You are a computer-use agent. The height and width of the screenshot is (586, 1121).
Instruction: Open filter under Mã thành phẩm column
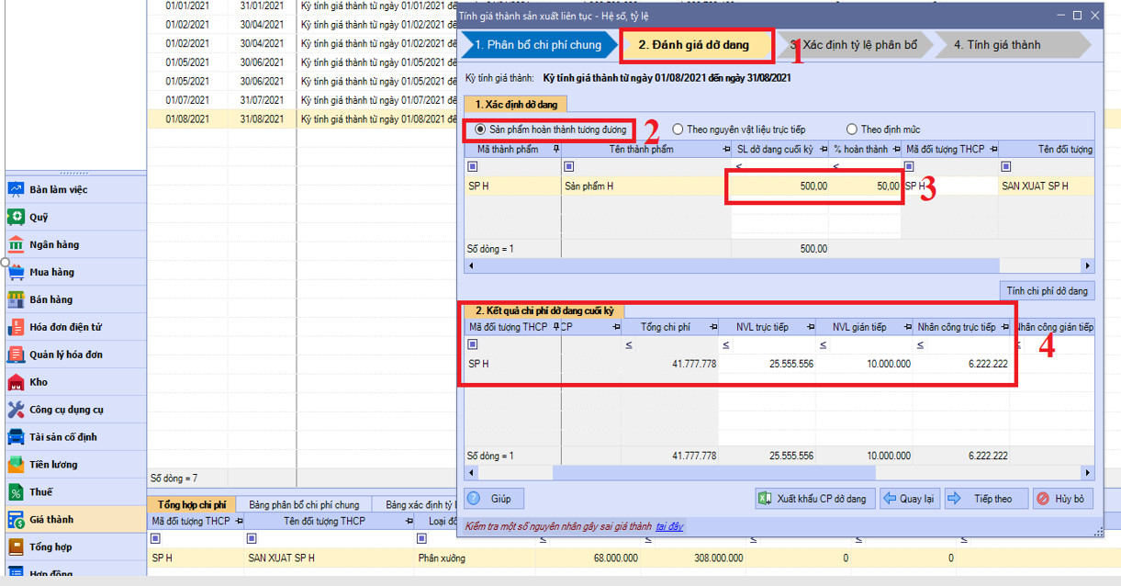[x=473, y=166]
